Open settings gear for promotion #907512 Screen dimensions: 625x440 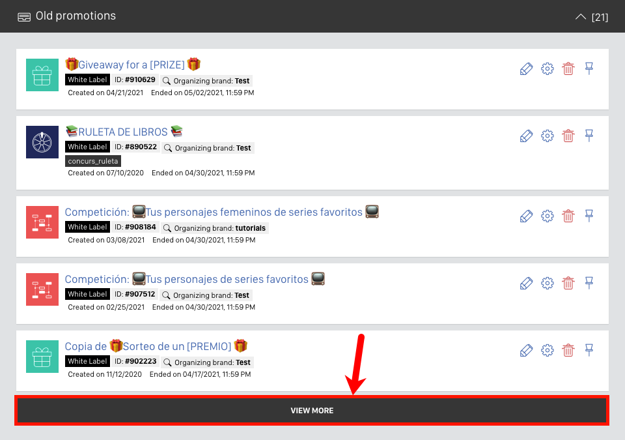pyautogui.click(x=548, y=283)
